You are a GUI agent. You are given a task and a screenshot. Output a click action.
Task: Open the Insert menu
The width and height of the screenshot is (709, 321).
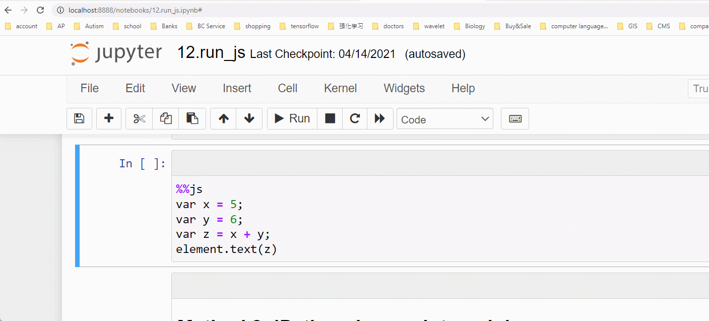click(237, 88)
